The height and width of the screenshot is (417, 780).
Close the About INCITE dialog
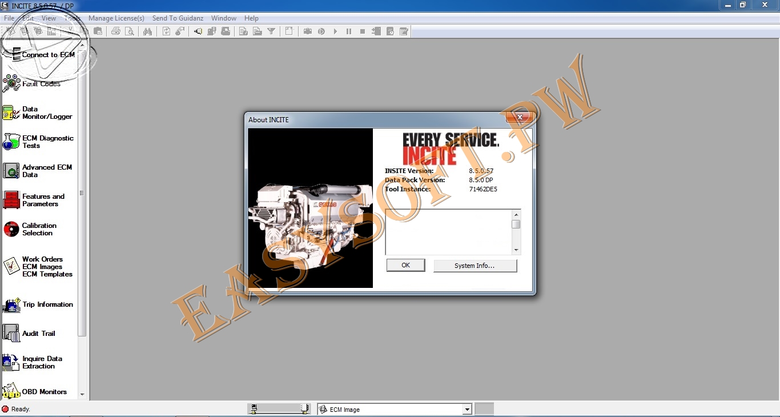520,117
